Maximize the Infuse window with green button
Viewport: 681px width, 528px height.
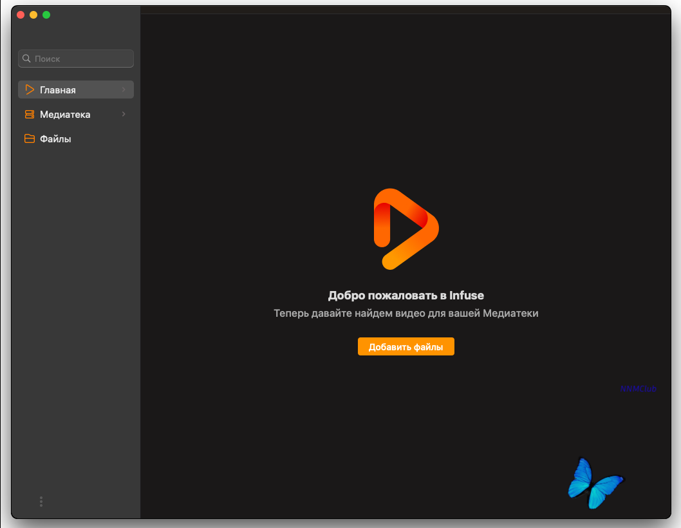(46, 15)
